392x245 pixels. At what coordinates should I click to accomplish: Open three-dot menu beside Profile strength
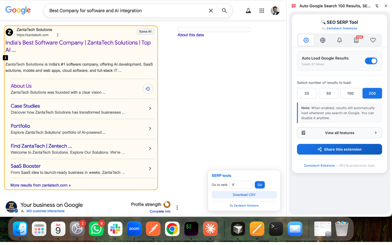pos(177,208)
